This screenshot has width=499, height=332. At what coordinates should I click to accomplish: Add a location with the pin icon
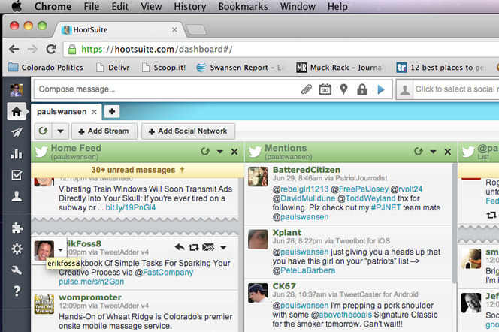[343, 89]
